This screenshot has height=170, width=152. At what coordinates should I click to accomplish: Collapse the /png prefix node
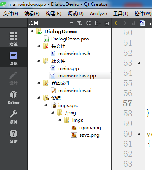(52, 112)
